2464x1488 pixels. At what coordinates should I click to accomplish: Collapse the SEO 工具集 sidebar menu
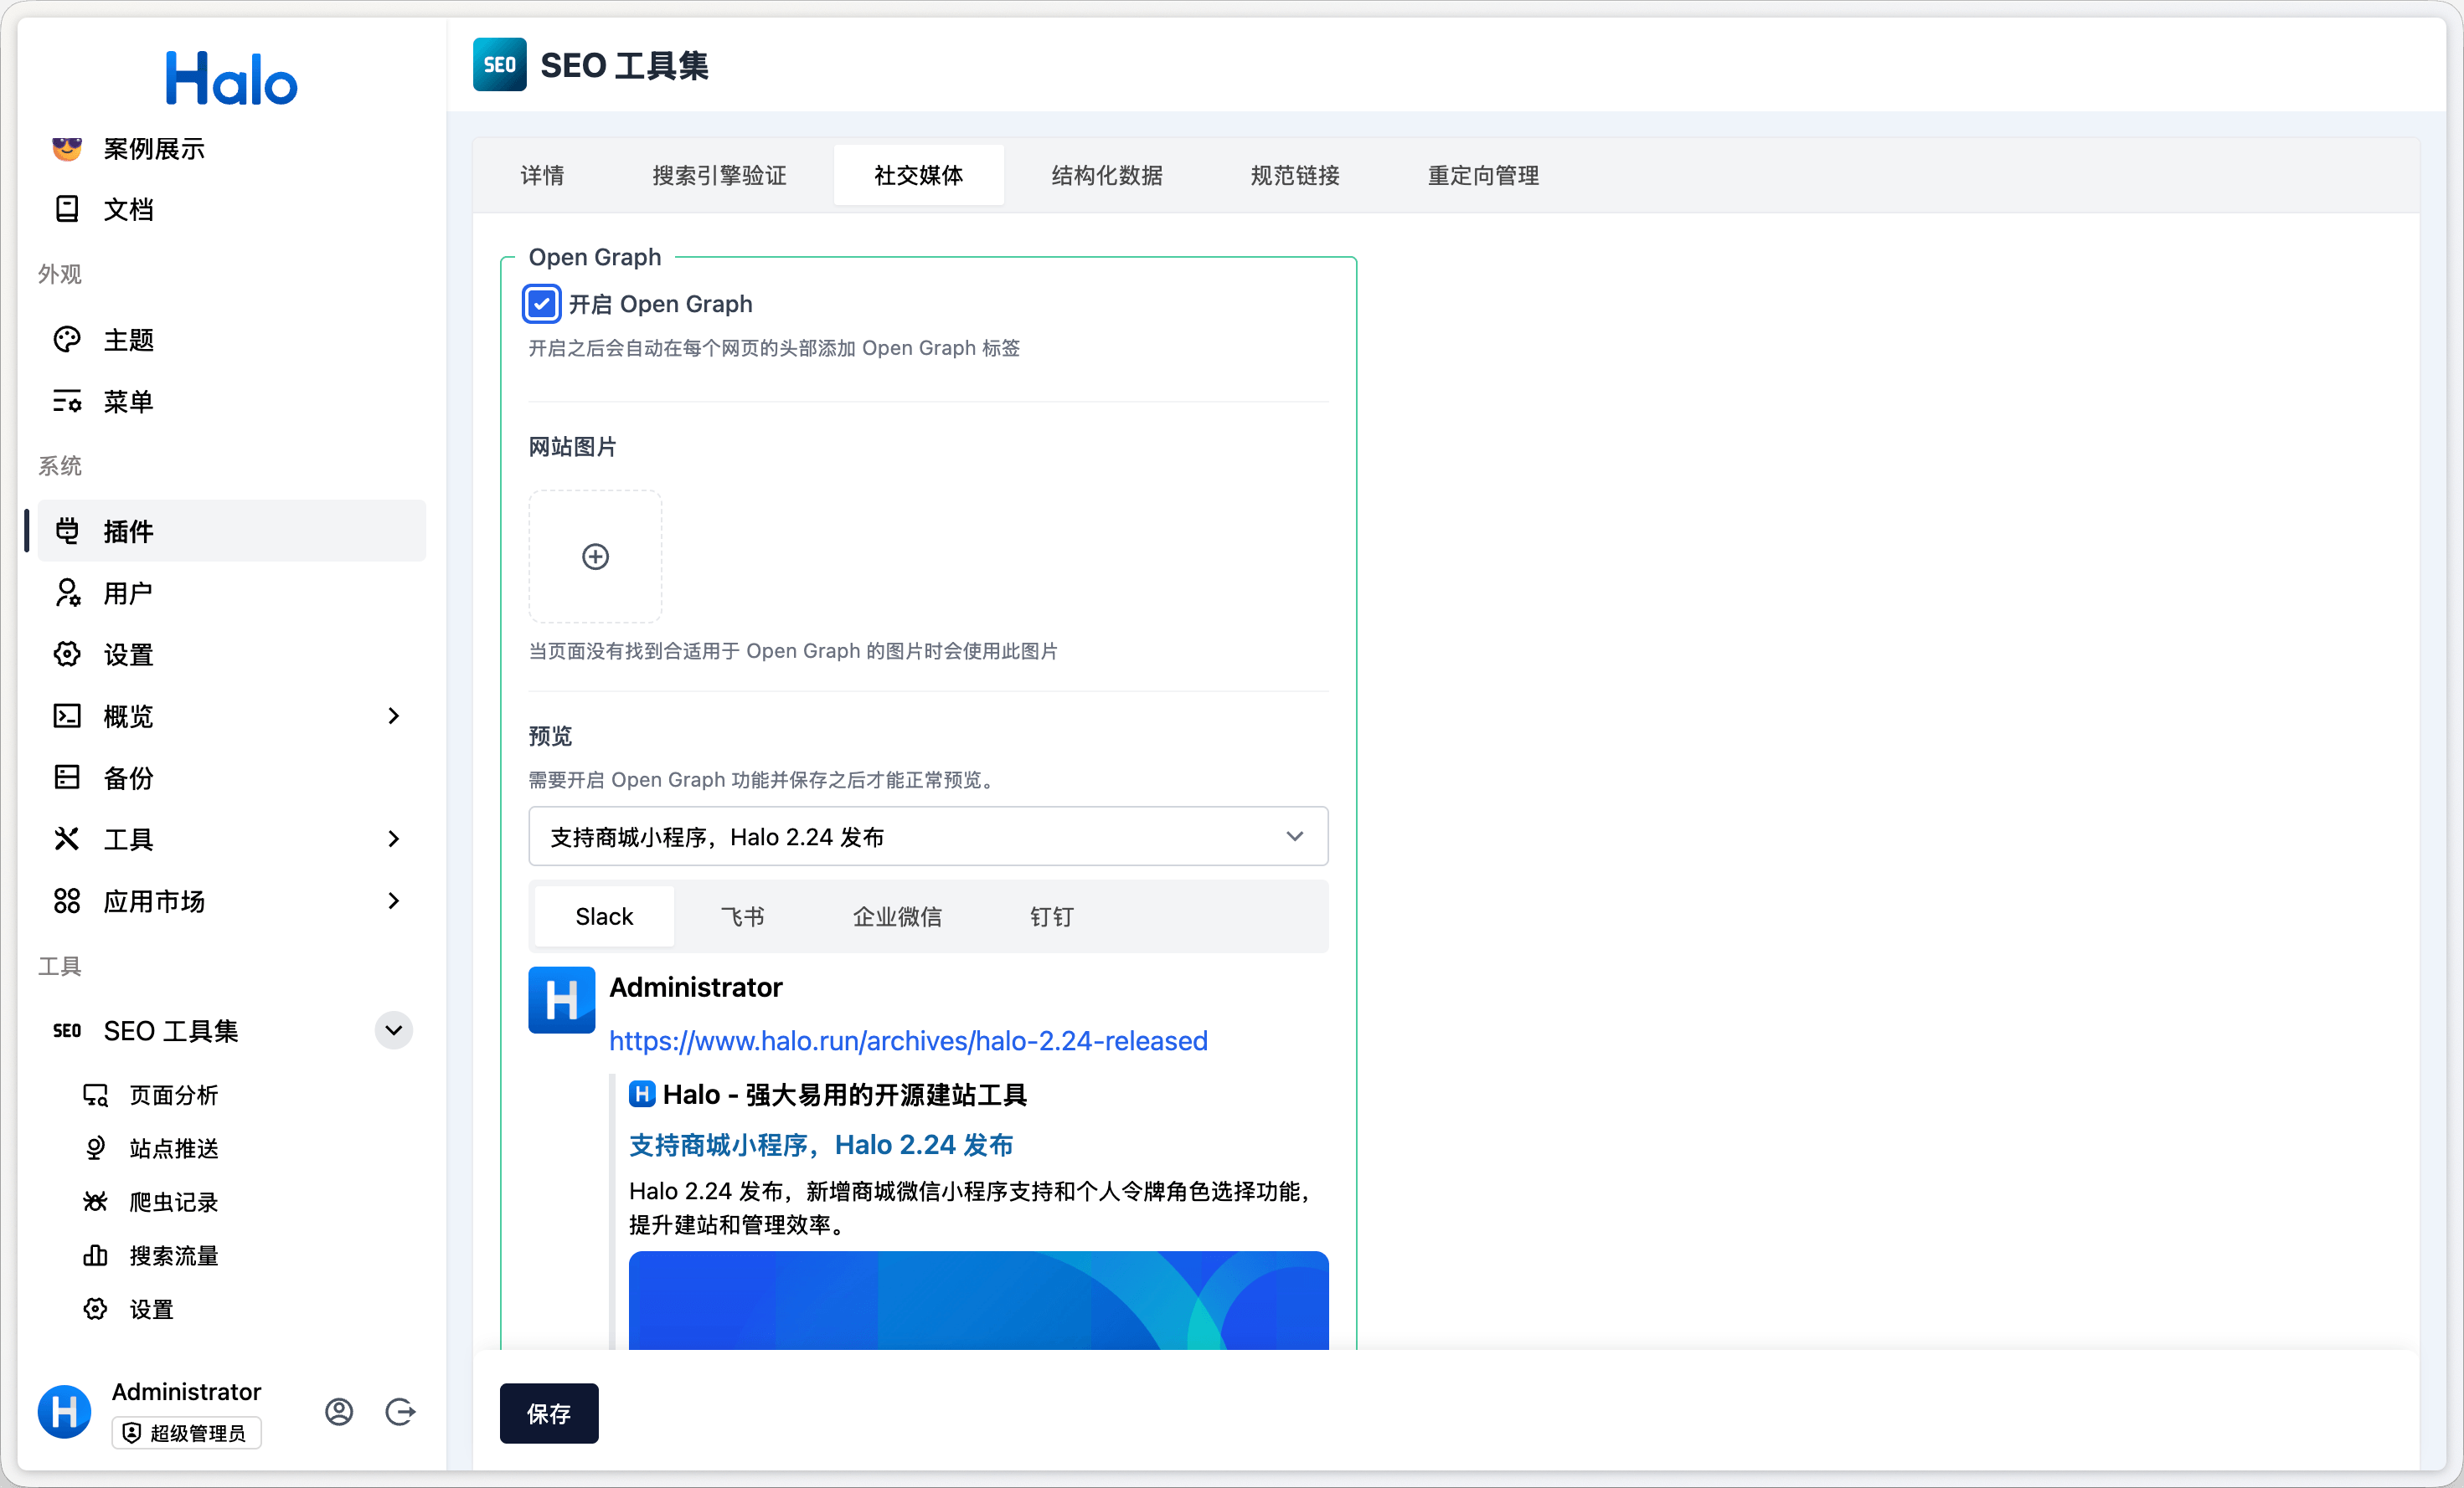click(x=393, y=1030)
